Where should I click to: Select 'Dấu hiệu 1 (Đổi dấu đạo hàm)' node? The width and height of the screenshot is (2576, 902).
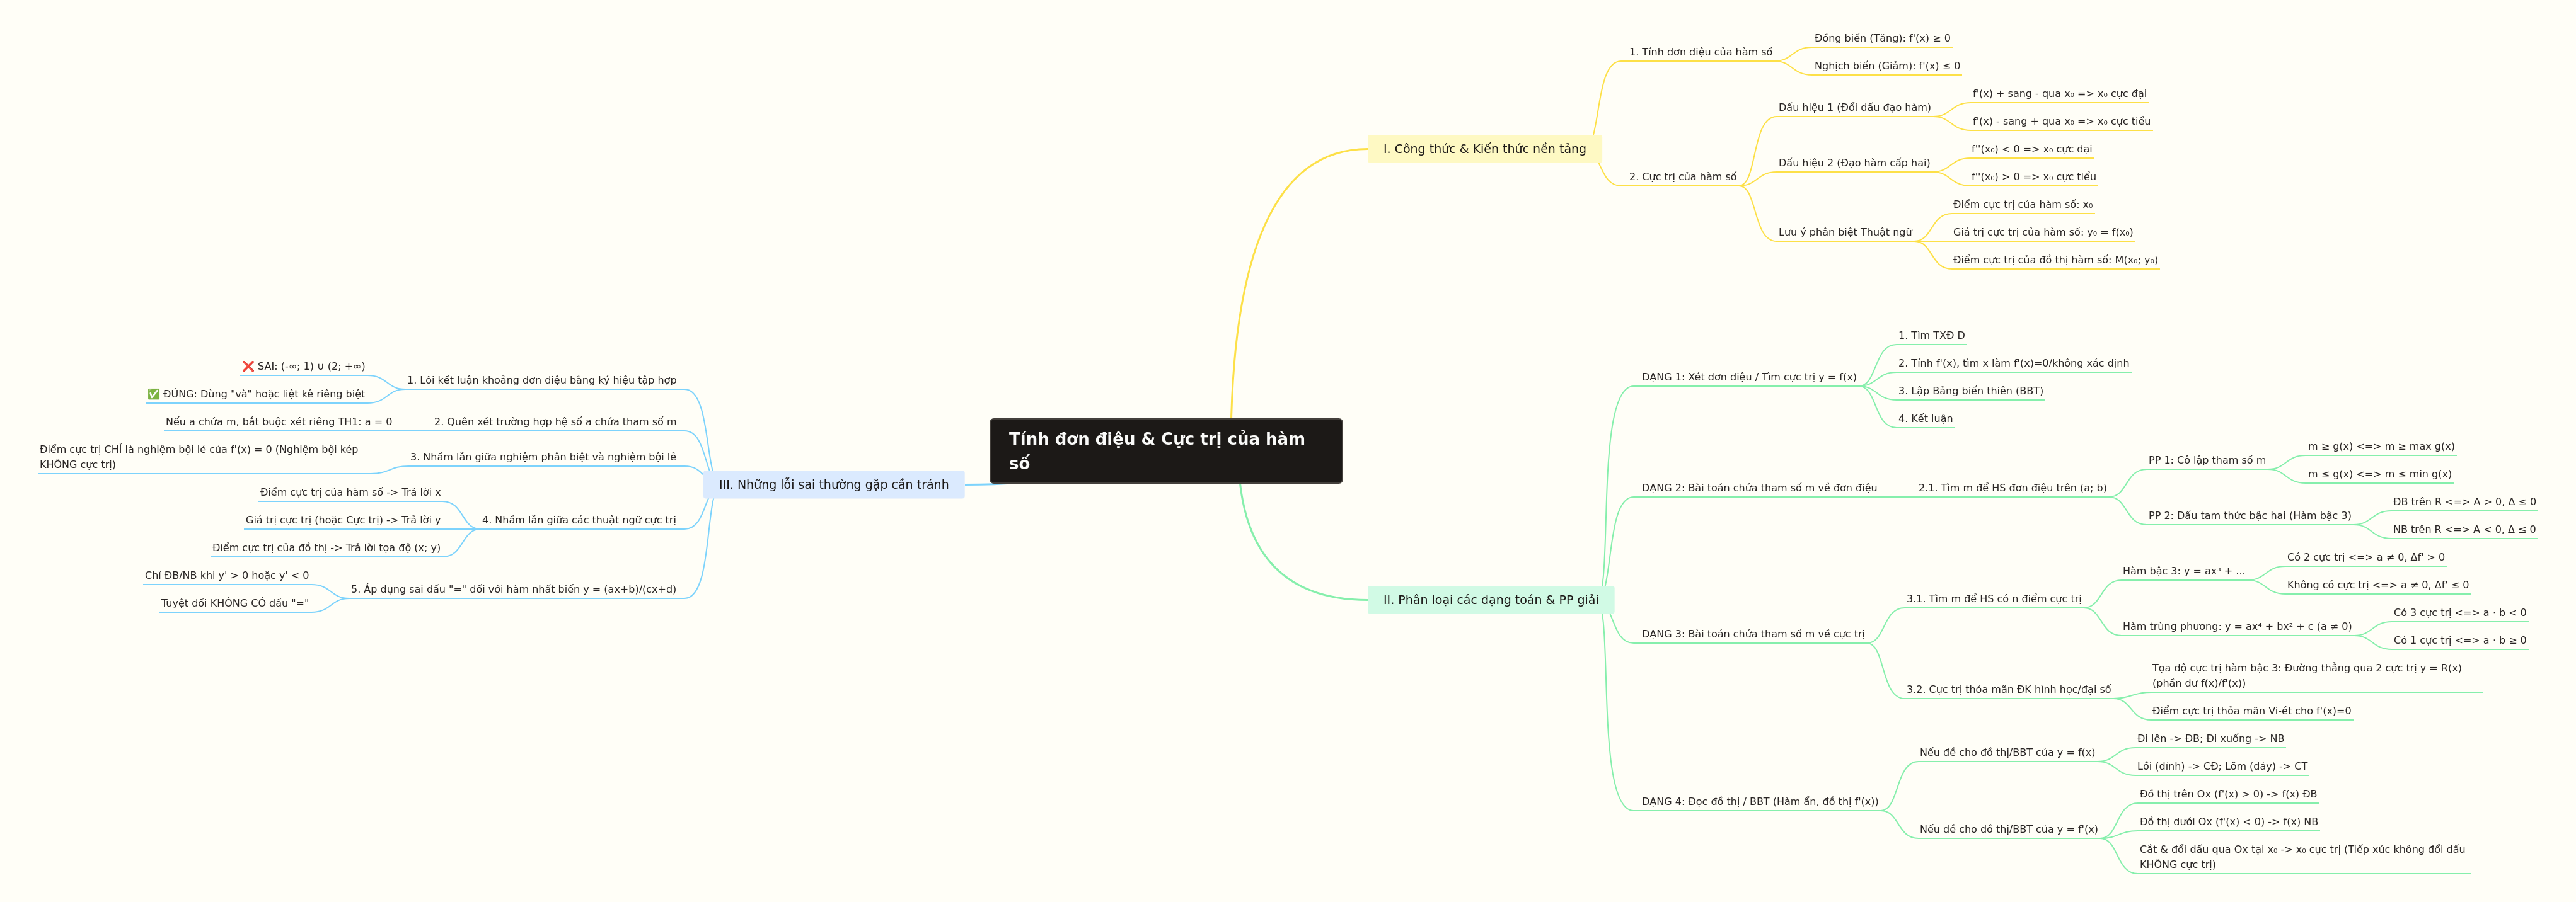[1854, 107]
